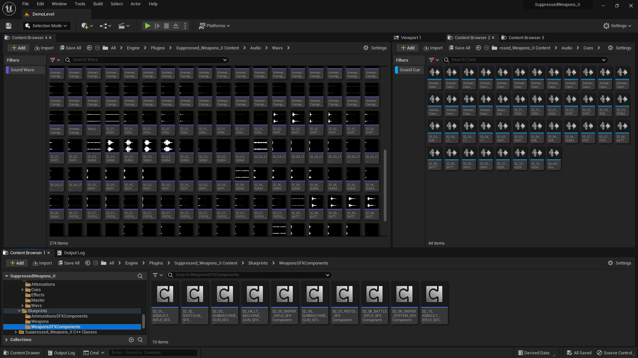Image resolution: width=638 pixels, height=358 pixels.
Task: Click the Save Current Level icon
Action: pos(8,26)
